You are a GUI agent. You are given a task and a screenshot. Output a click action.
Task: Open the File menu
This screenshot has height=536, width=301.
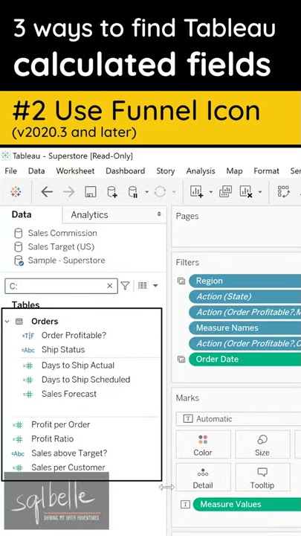(11, 171)
